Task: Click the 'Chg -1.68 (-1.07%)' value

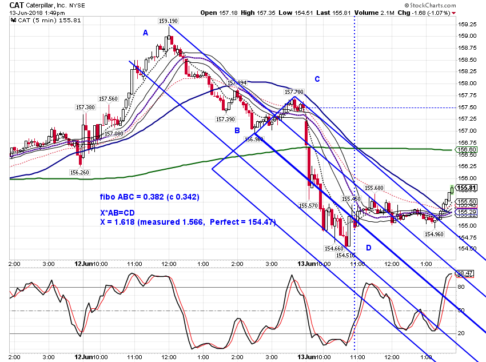Action: 424,13
